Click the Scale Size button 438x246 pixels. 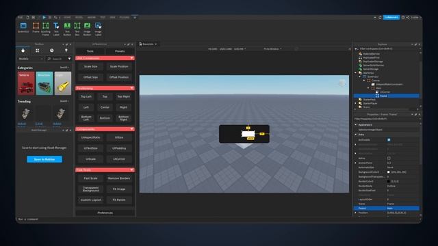click(x=91, y=66)
